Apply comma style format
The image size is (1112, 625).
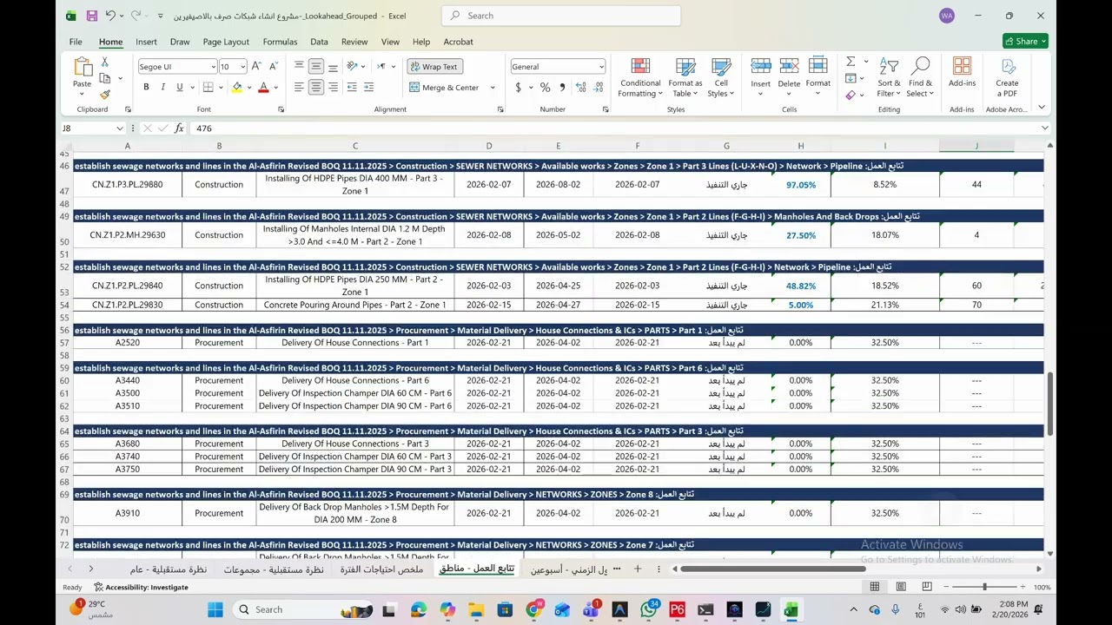[x=562, y=88]
